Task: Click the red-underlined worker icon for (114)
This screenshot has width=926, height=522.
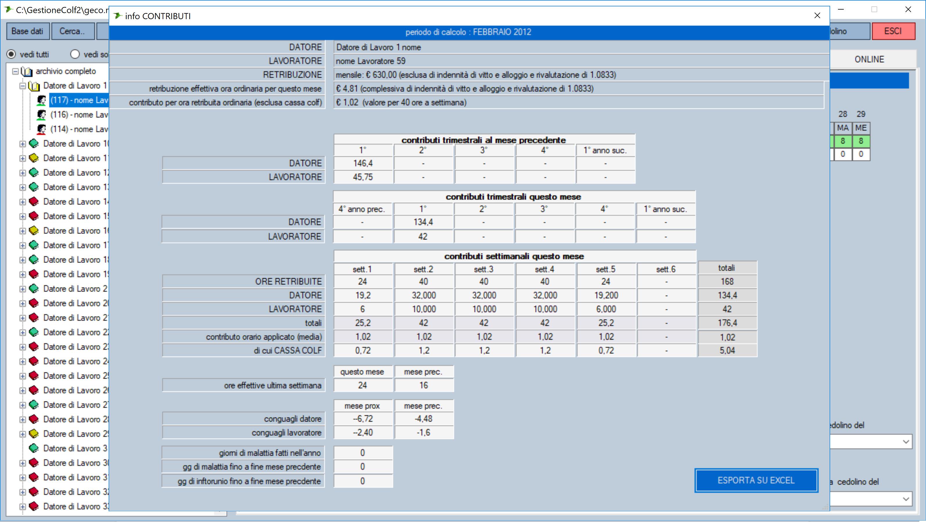Action: coord(41,129)
